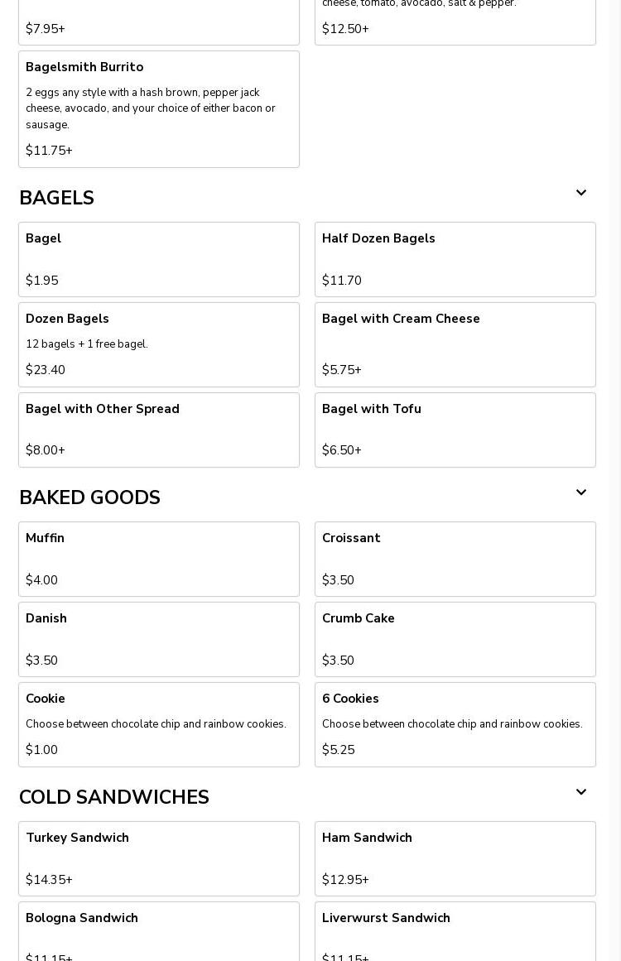Screen dimensions: 621x961
Task: Open the Bagelsmith Burrito item card
Action: (x=159, y=109)
